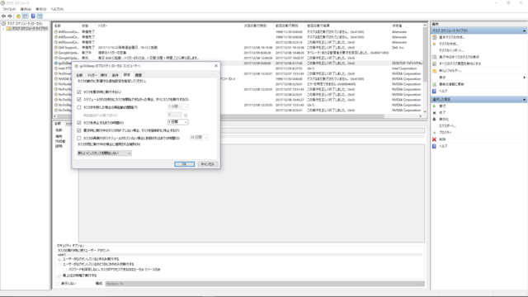This screenshot has width=528, height=297.
Task: Open the Action menu
Action: (26, 9)
